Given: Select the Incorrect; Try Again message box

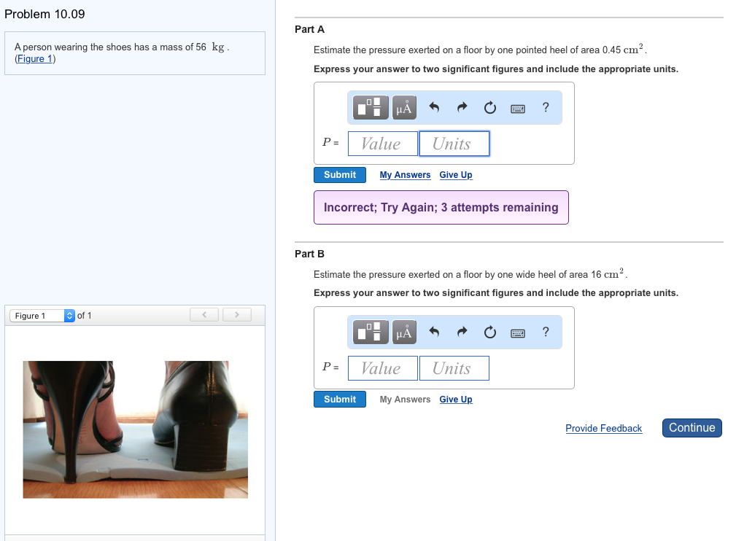Looking at the screenshot, I should (441, 207).
